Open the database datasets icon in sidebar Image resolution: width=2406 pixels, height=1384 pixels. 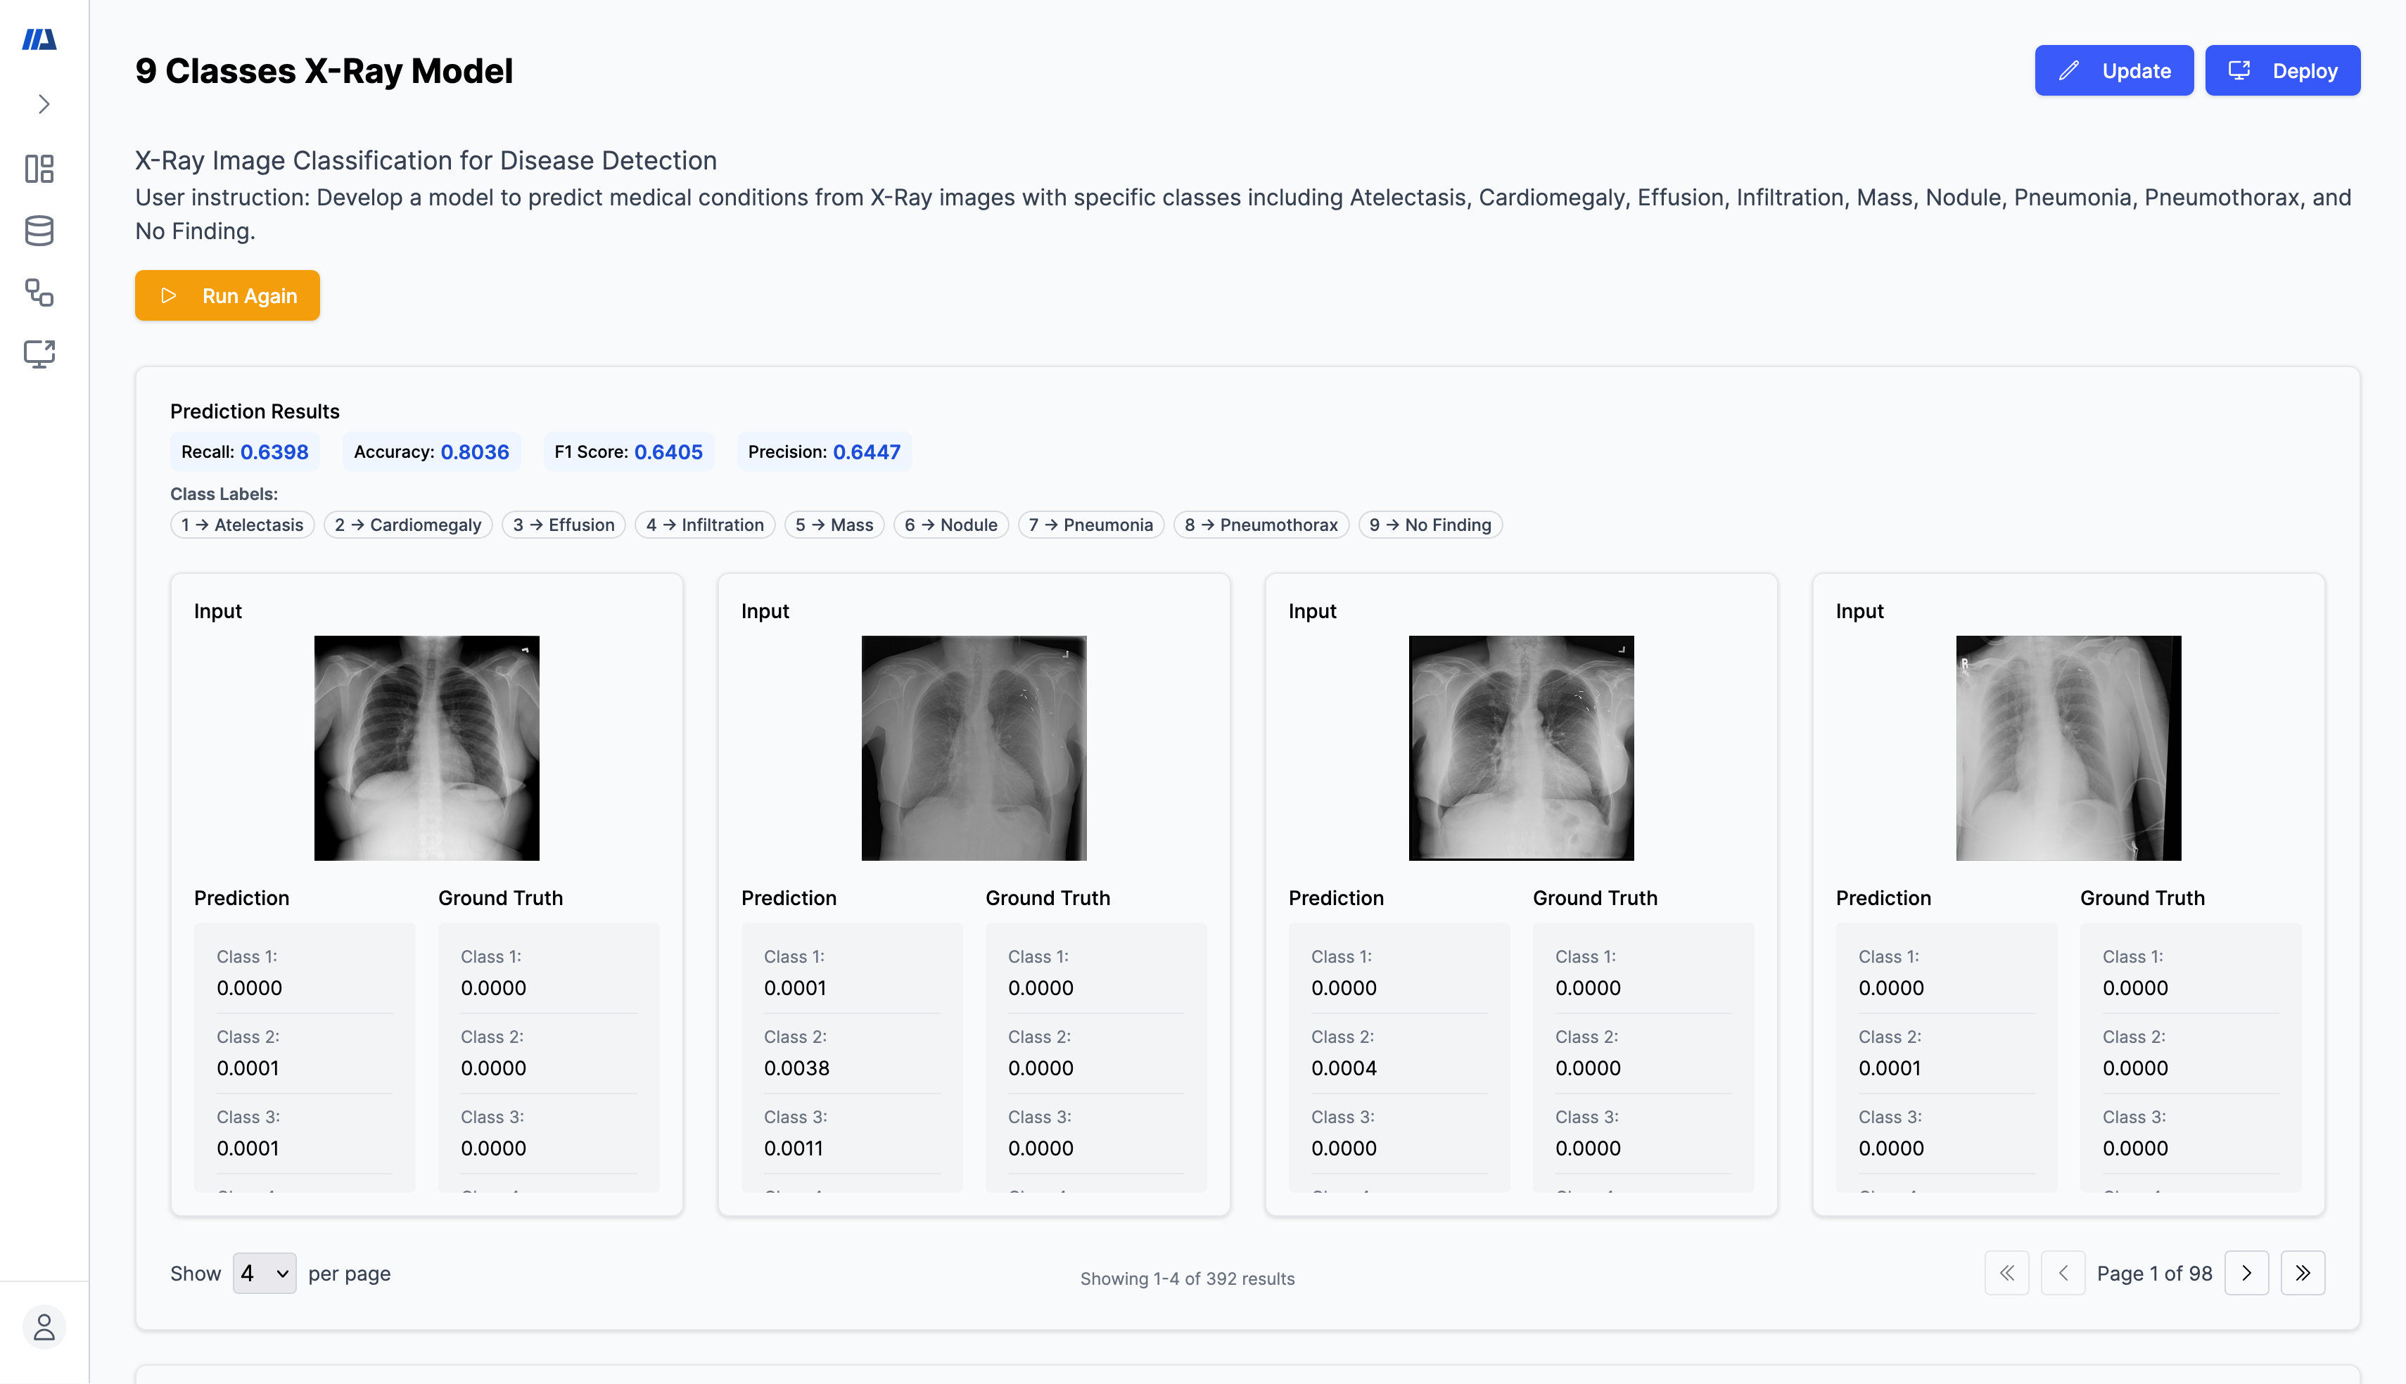pos(40,231)
